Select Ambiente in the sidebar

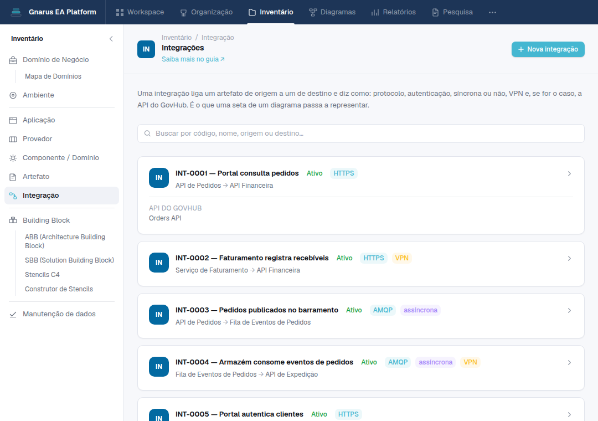coord(62,95)
